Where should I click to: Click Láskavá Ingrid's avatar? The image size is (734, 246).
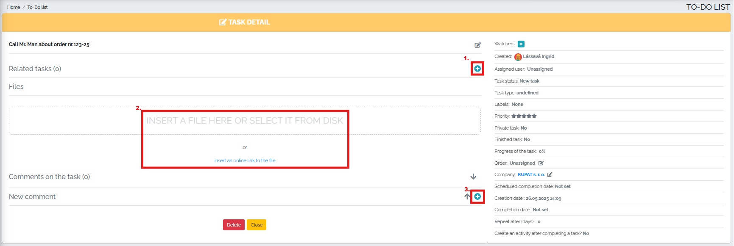518,57
